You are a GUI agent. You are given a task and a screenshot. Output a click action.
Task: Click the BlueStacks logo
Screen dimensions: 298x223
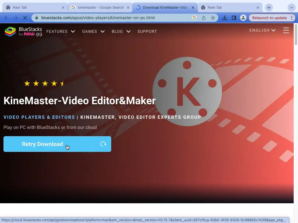pyautogui.click(x=23, y=31)
